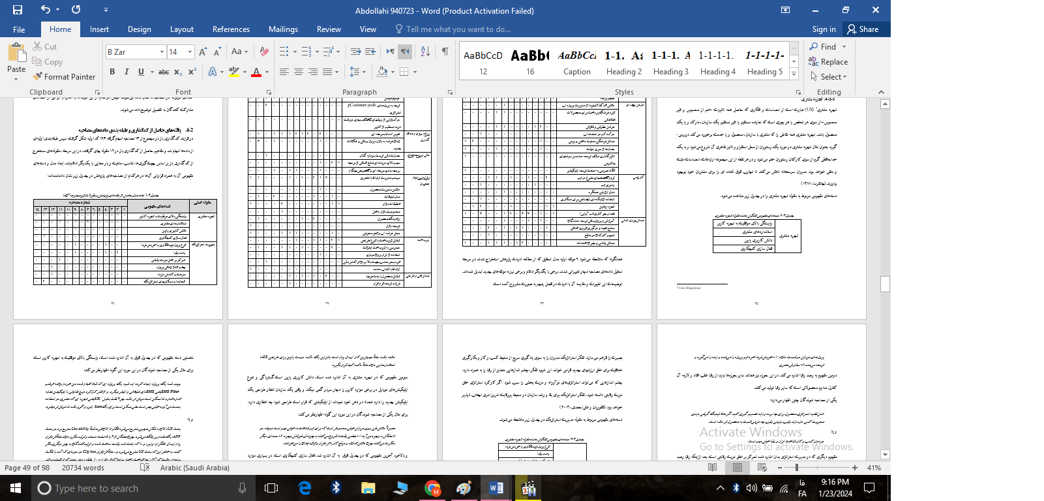Click the Sort A-Z icon
1044x501 pixels.
click(x=425, y=52)
